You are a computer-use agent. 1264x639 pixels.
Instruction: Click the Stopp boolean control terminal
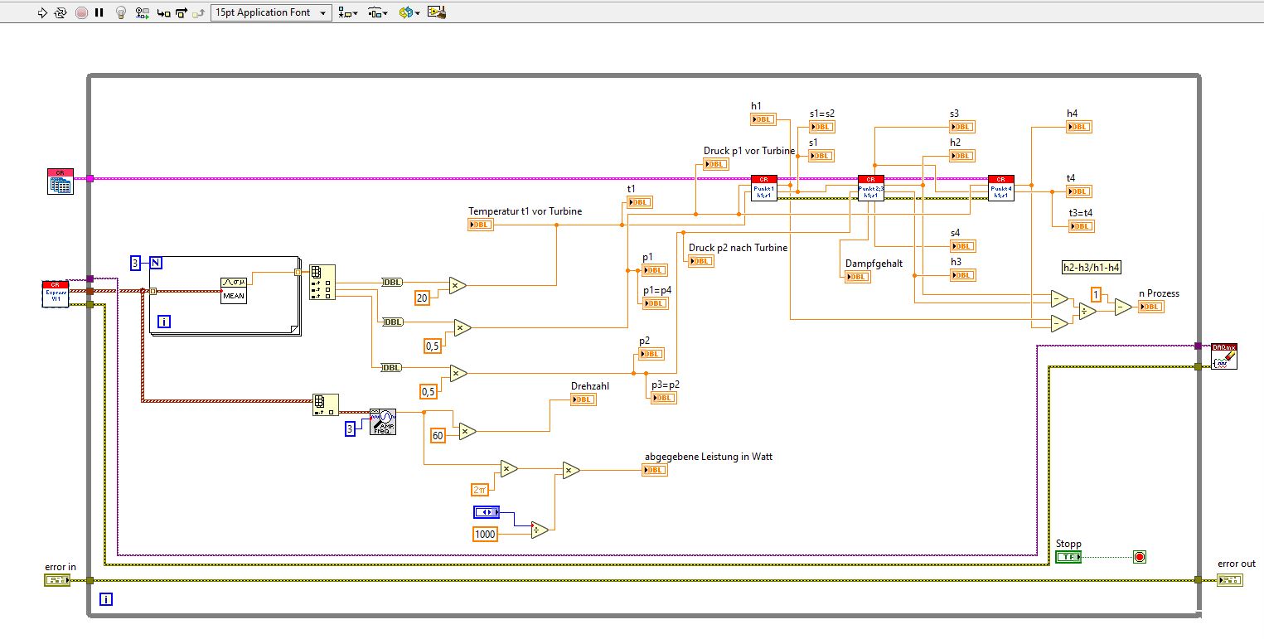1068,557
